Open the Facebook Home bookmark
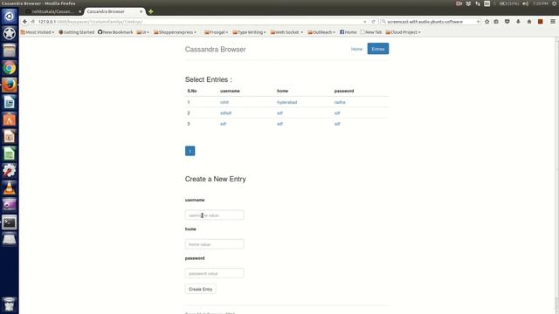The image size is (559, 314). point(348,32)
